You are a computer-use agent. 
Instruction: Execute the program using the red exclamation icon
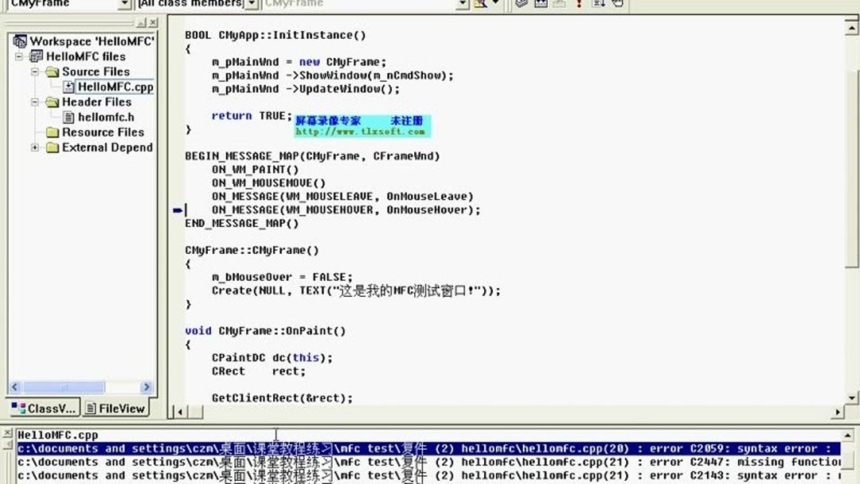tap(580, 4)
